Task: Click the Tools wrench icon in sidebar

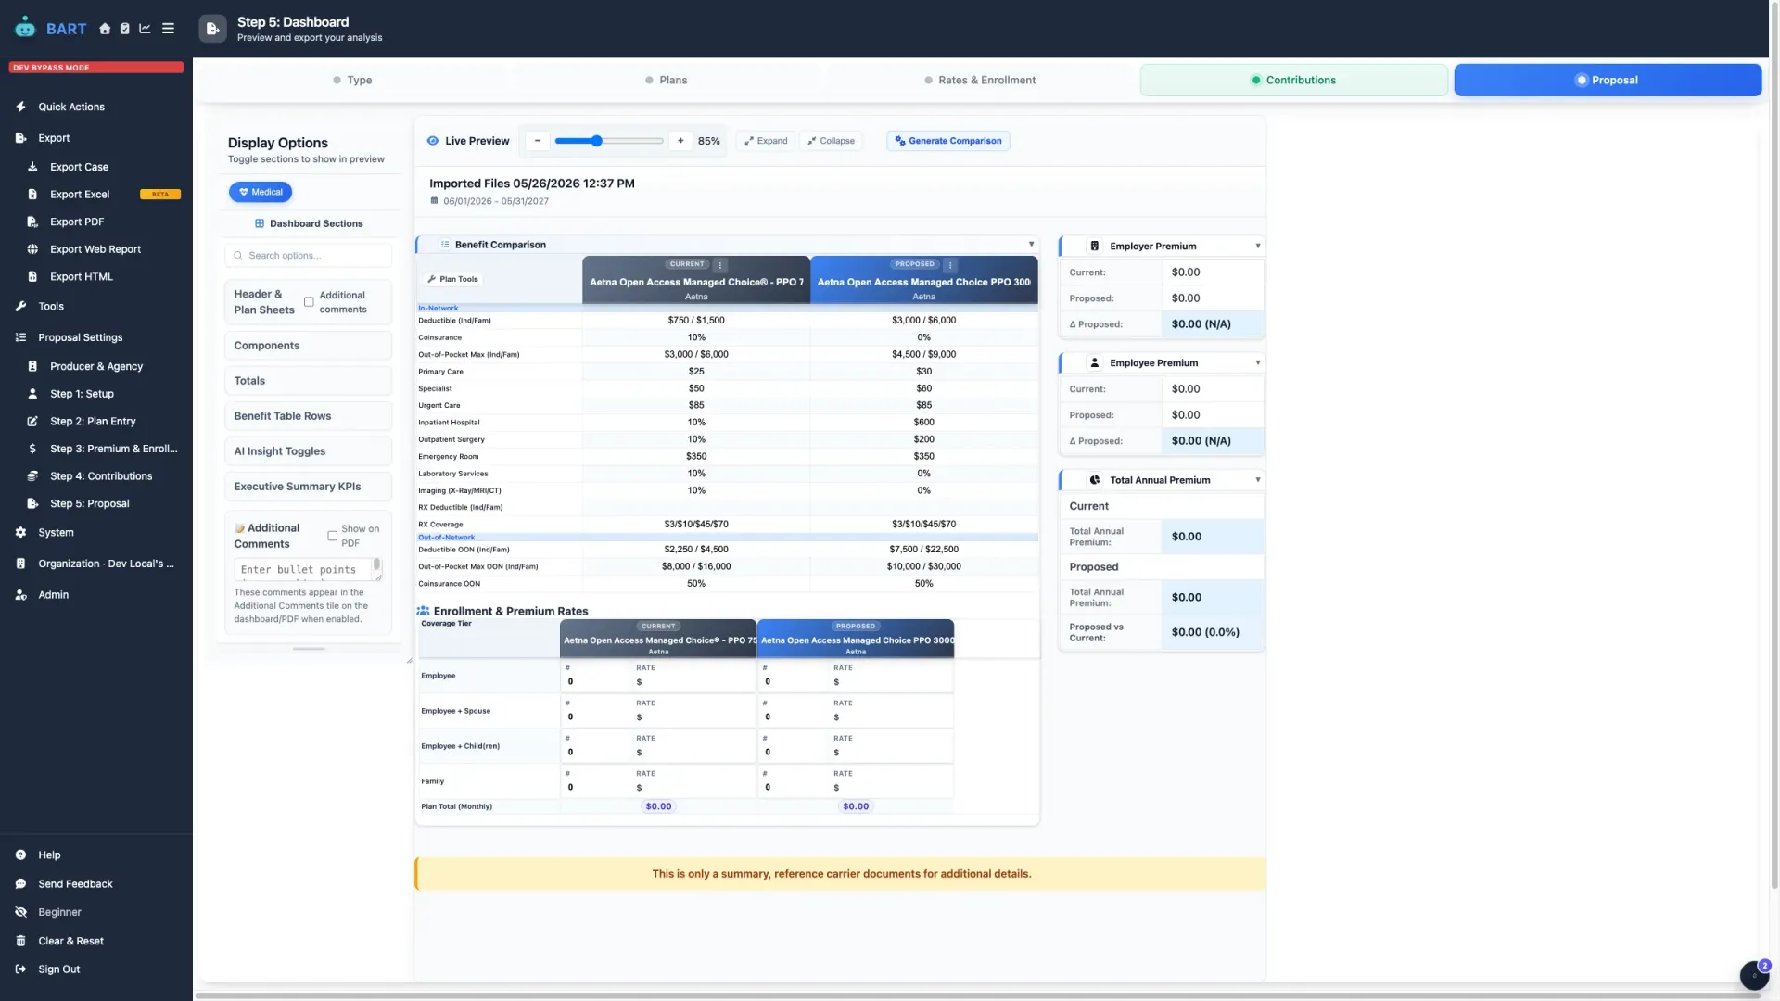Action: (x=20, y=307)
